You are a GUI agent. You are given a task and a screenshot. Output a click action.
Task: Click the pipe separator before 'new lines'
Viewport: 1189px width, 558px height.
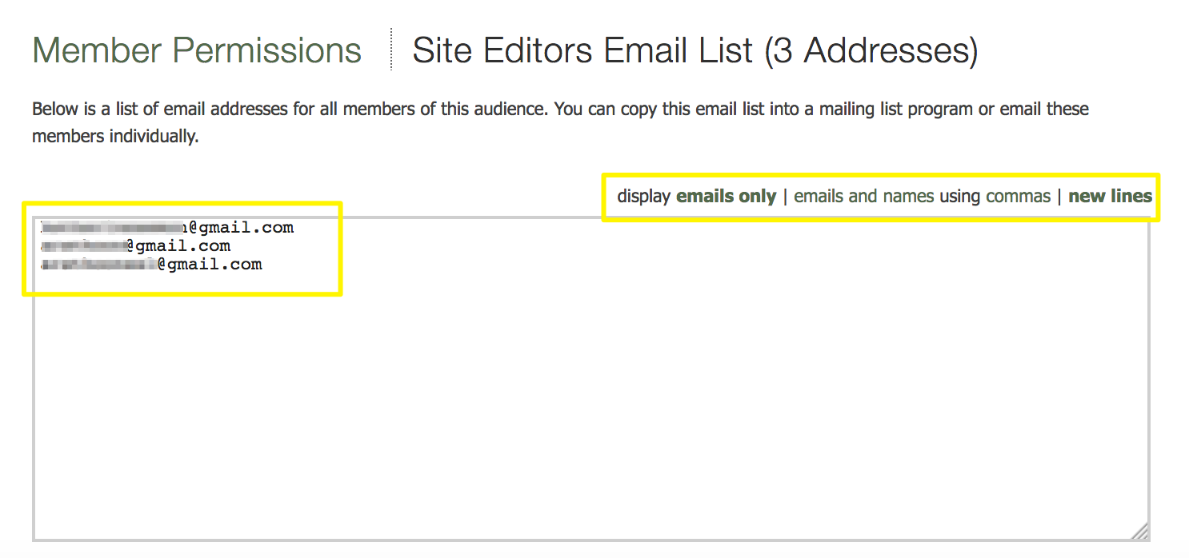coord(1059,197)
